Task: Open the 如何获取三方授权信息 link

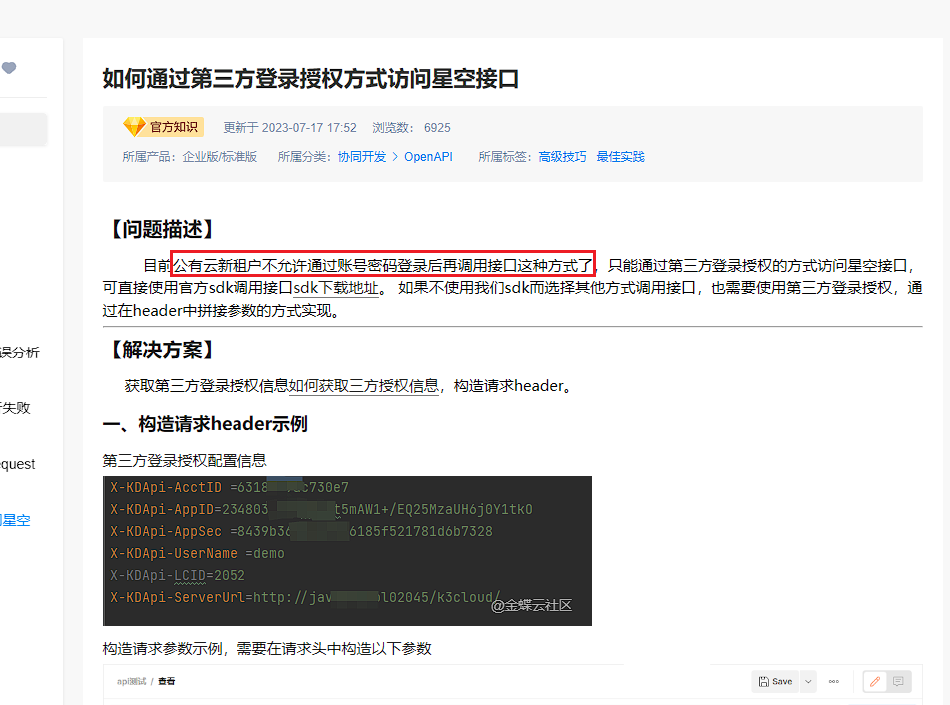Action: click(x=363, y=386)
